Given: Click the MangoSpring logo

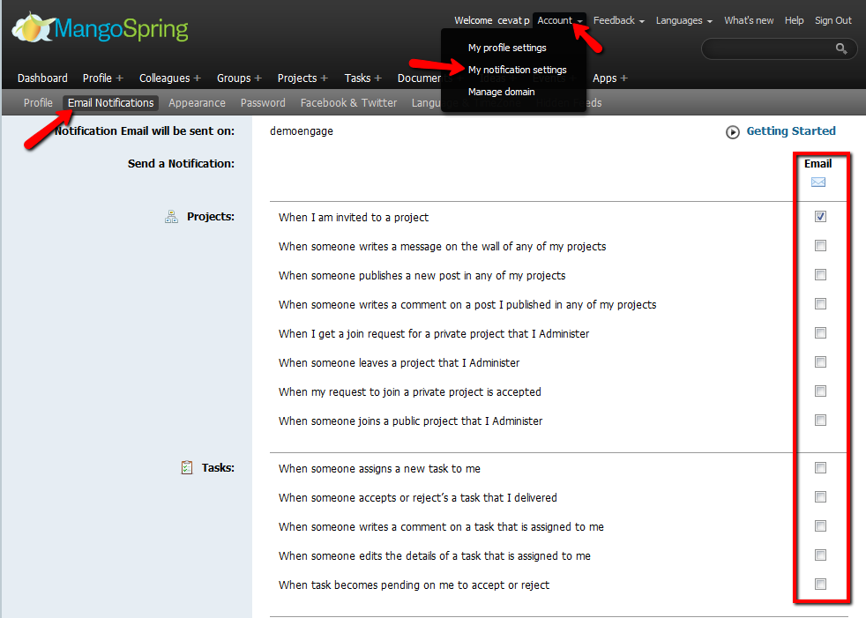Looking at the screenshot, I should (x=101, y=27).
